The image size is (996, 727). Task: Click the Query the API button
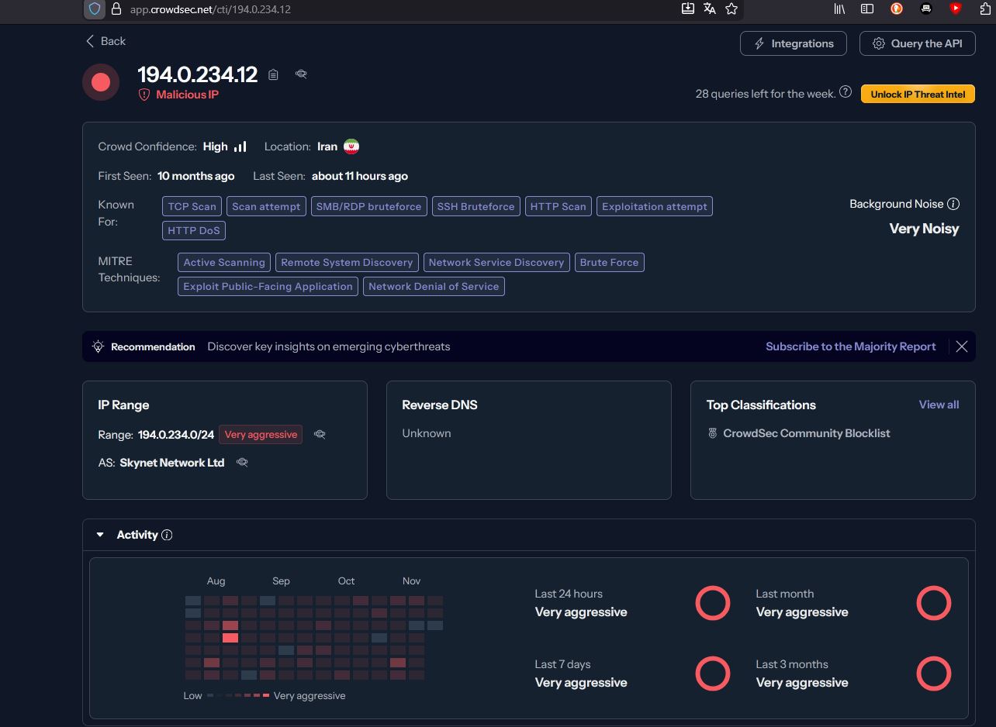click(x=917, y=43)
